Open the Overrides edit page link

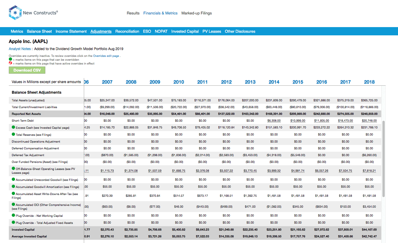(106, 56)
